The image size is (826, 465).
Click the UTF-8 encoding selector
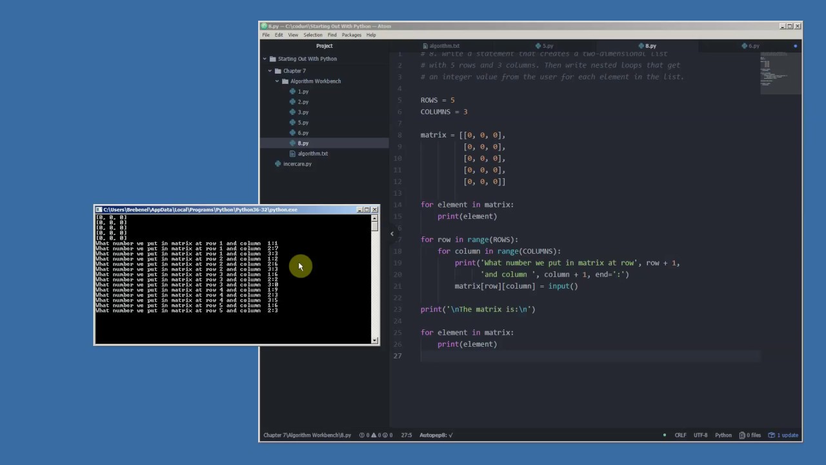click(700, 435)
